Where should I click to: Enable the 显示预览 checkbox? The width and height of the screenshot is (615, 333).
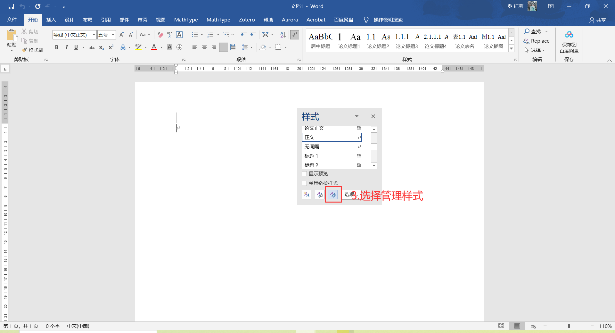[x=304, y=173]
